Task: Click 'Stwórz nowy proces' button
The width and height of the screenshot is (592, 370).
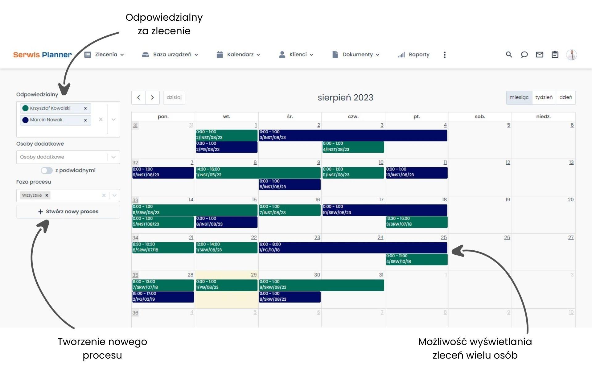Action: tap(68, 212)
